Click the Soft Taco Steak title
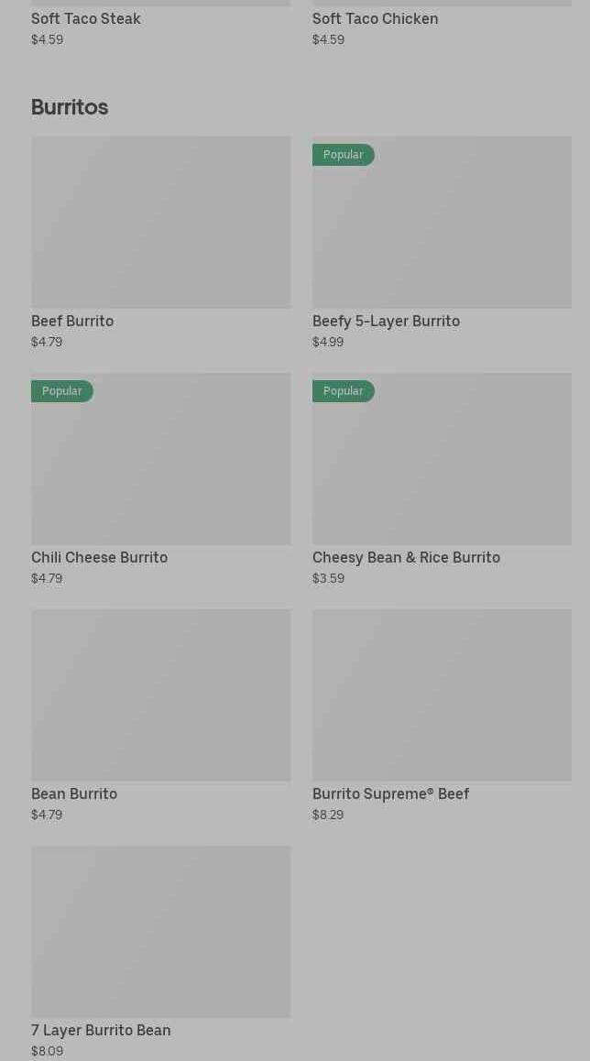590x1061 pixels. pyautogui.click(x=86, y=18)
